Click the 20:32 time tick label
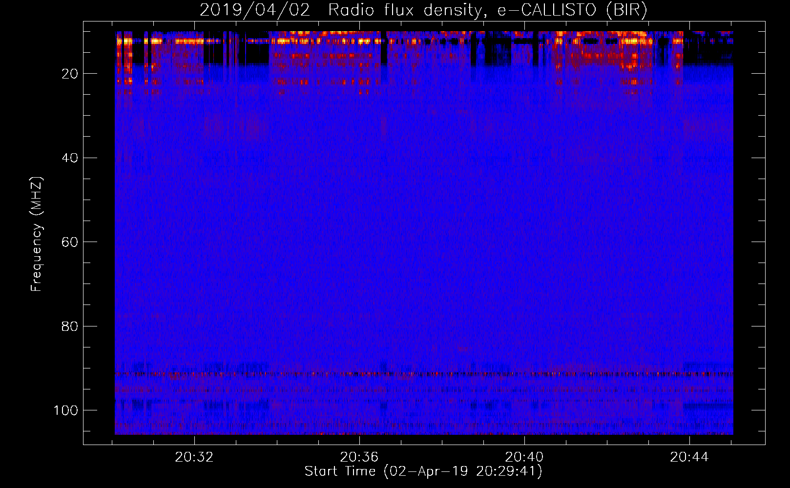790x488 pixels. point(194,457)
